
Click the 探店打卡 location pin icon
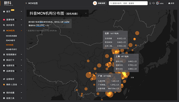click(x=4, y=60)
